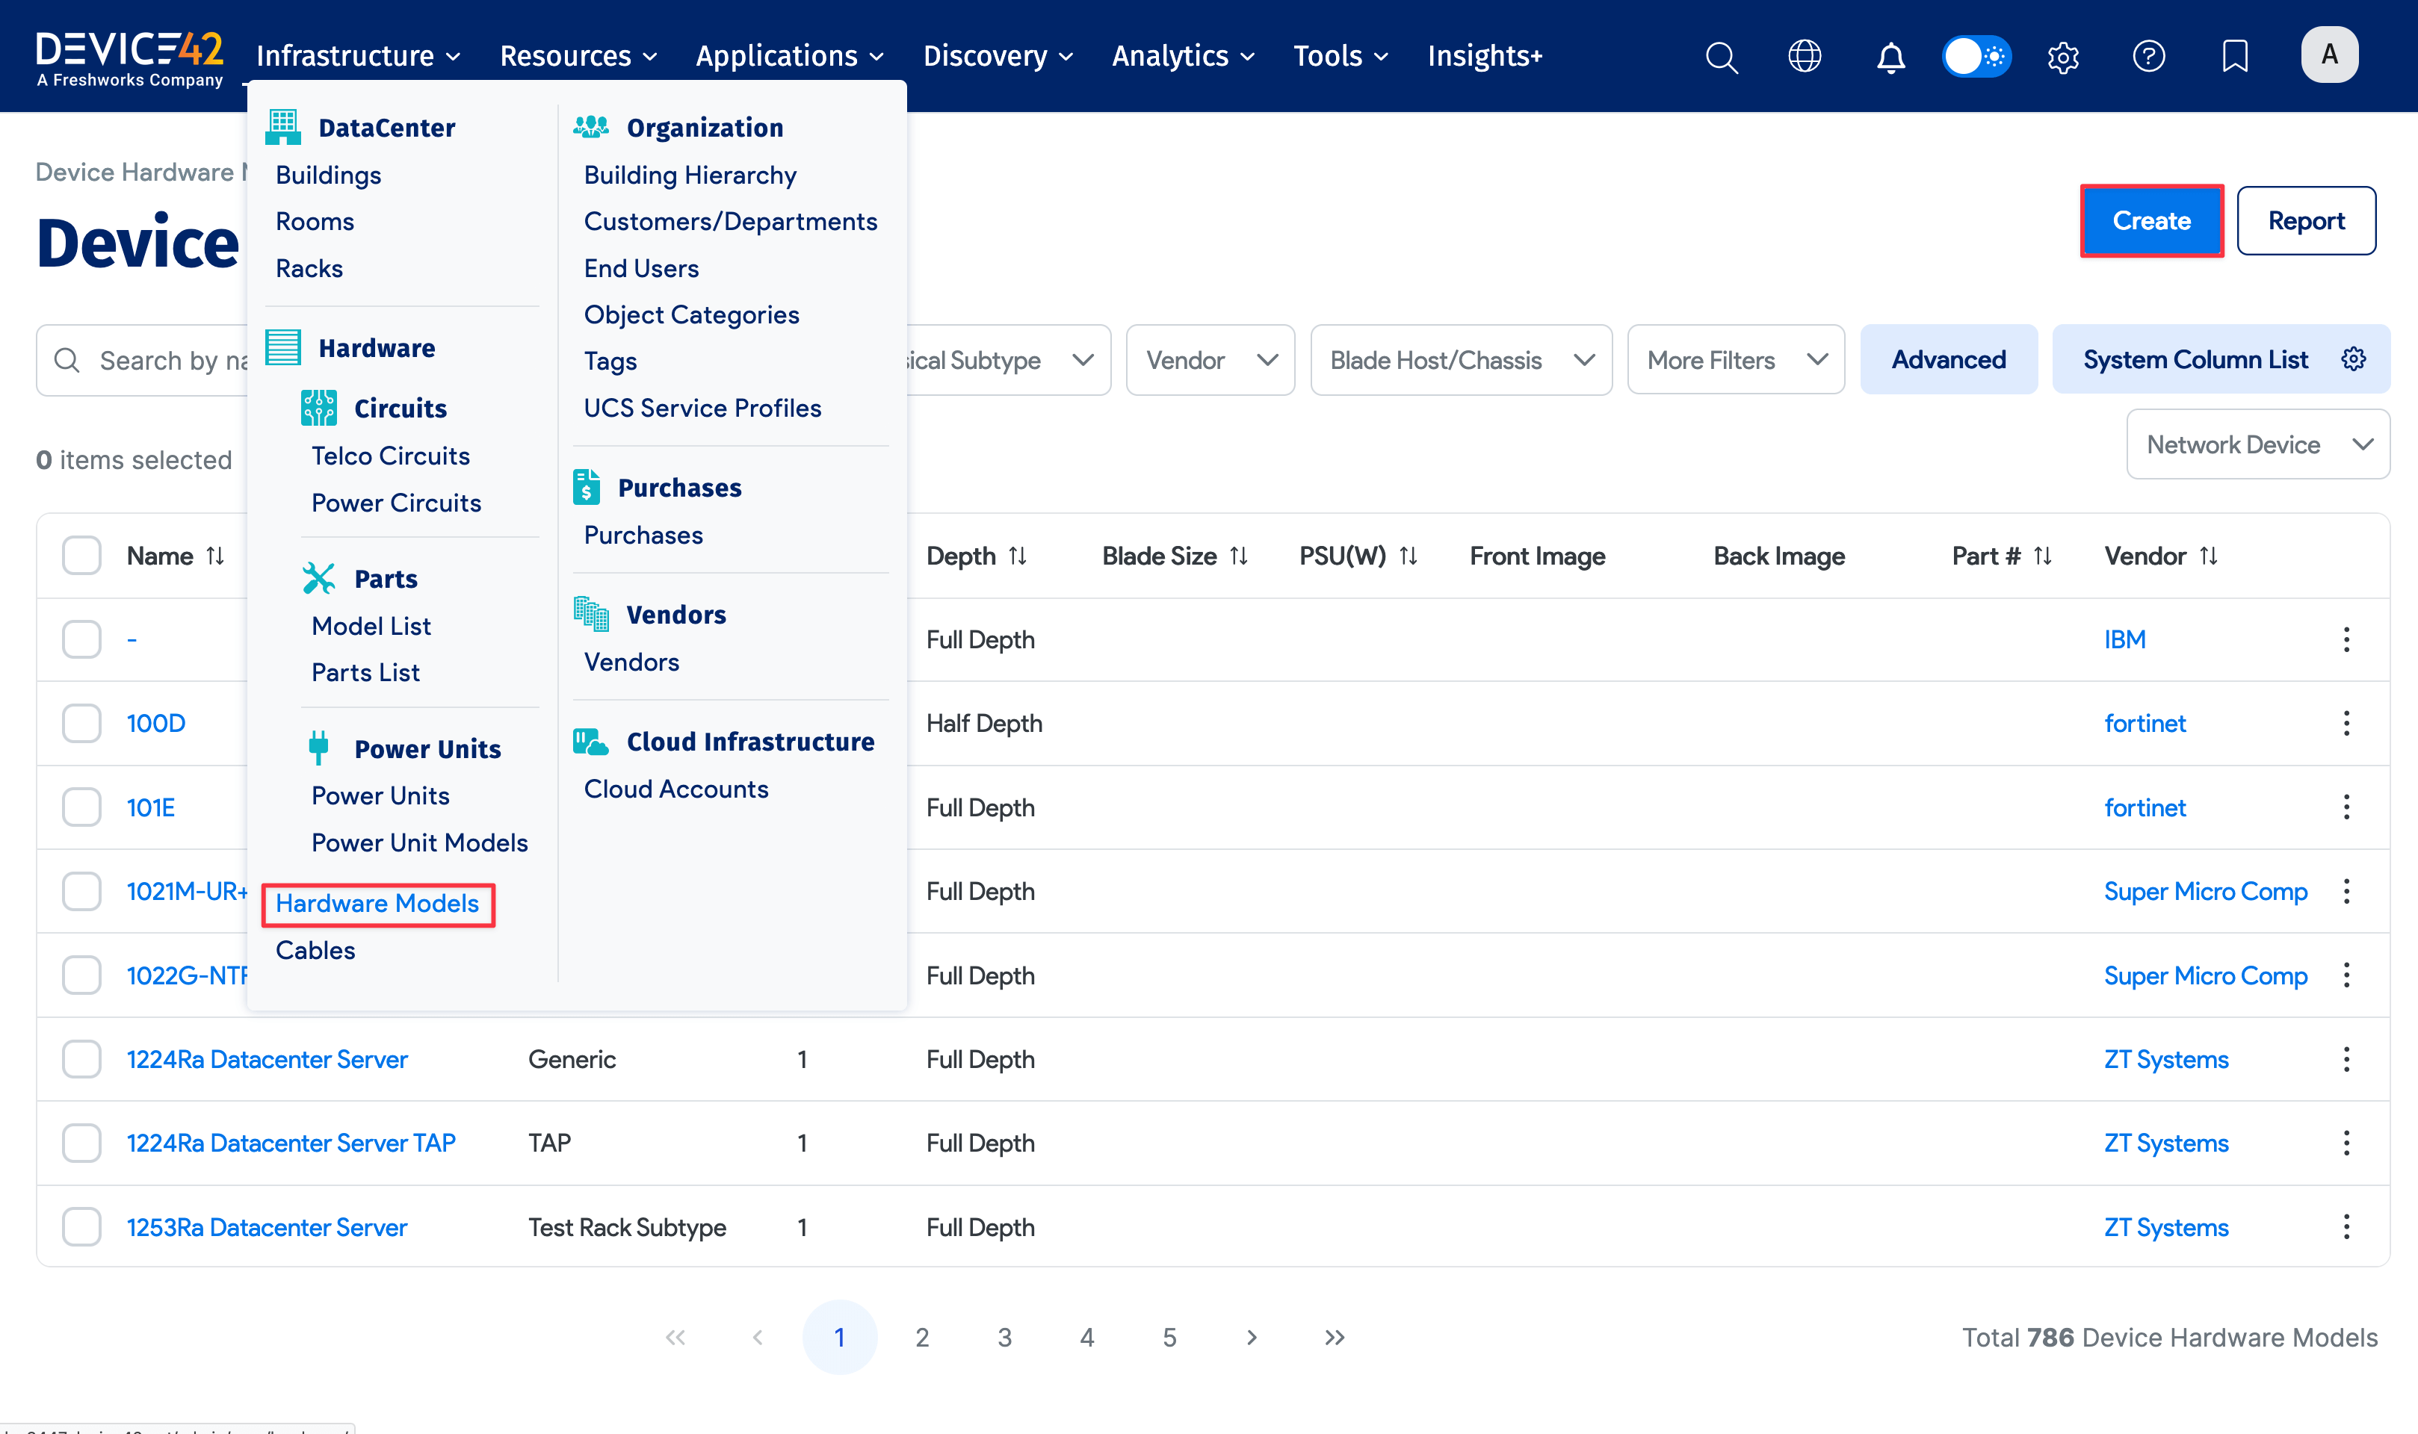Select Hardware Models in Infrastructure menu

coord(377,904)
